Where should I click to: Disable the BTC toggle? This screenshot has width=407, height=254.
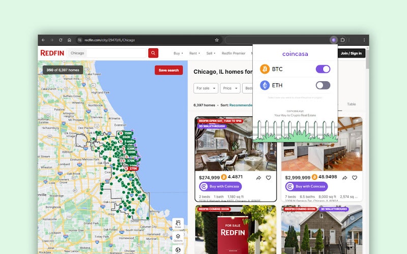click(x=323, y=69)
